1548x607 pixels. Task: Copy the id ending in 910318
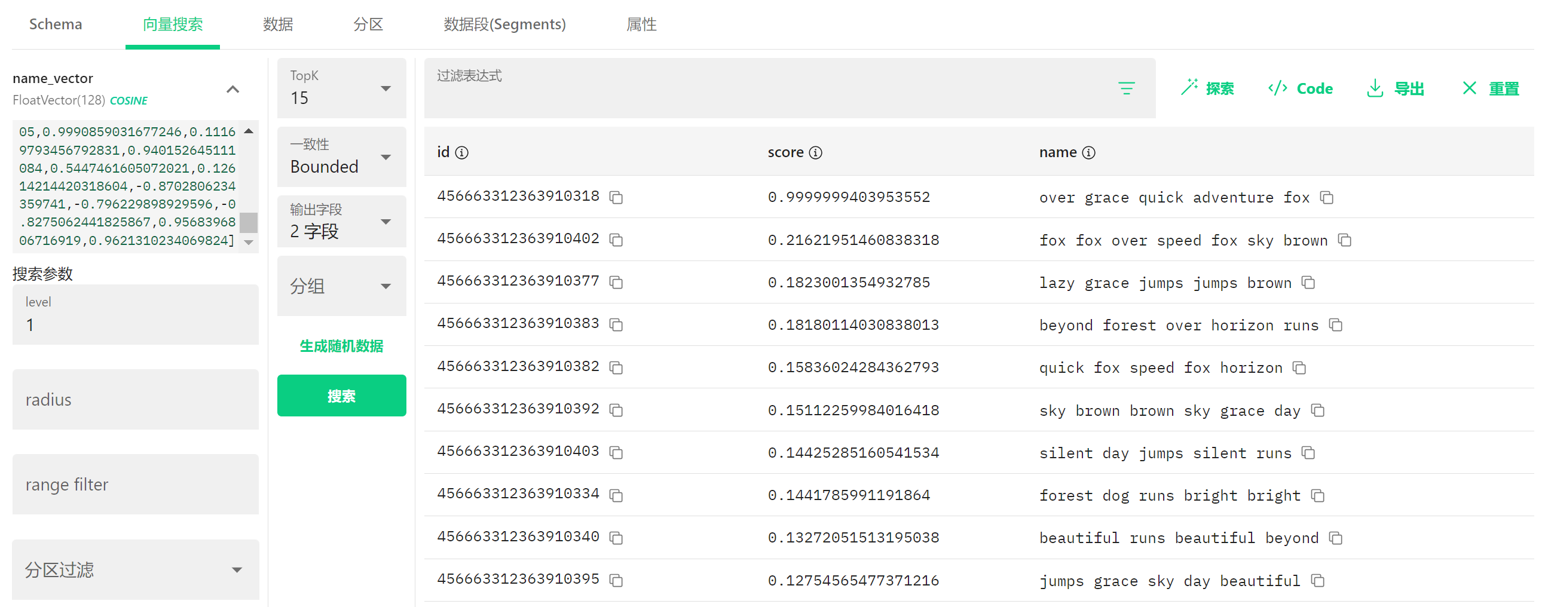616,198
